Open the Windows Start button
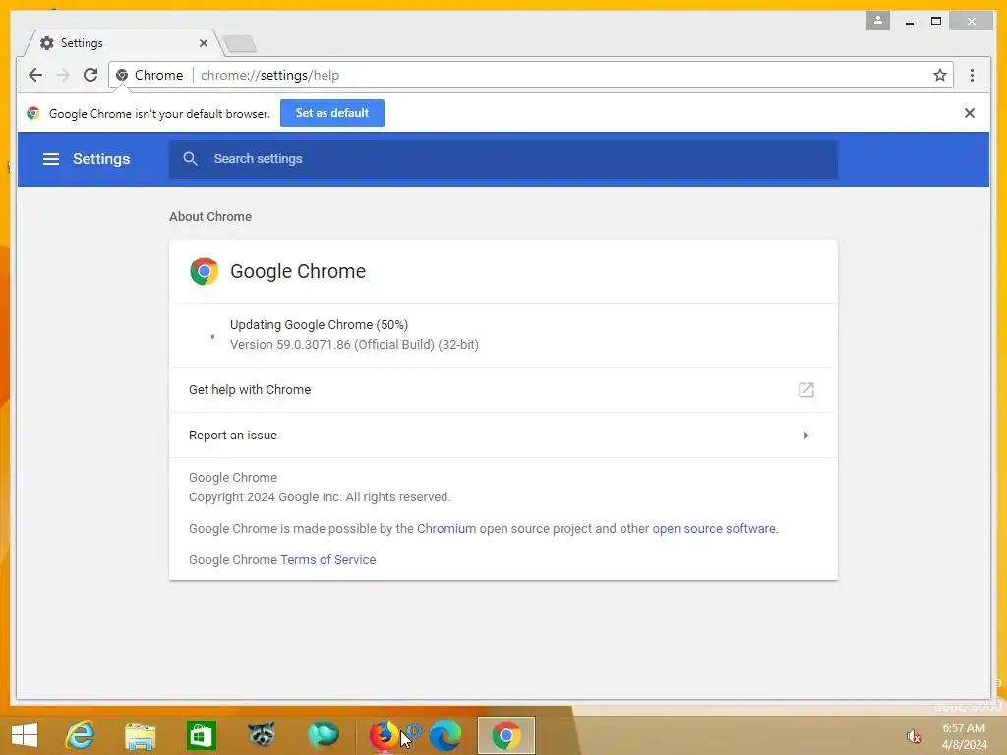1007x755 pixels. pyautogui.click(x=25, y=735)
